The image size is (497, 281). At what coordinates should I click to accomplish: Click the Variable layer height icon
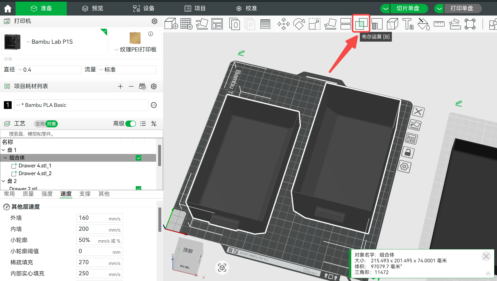point(265,24)
